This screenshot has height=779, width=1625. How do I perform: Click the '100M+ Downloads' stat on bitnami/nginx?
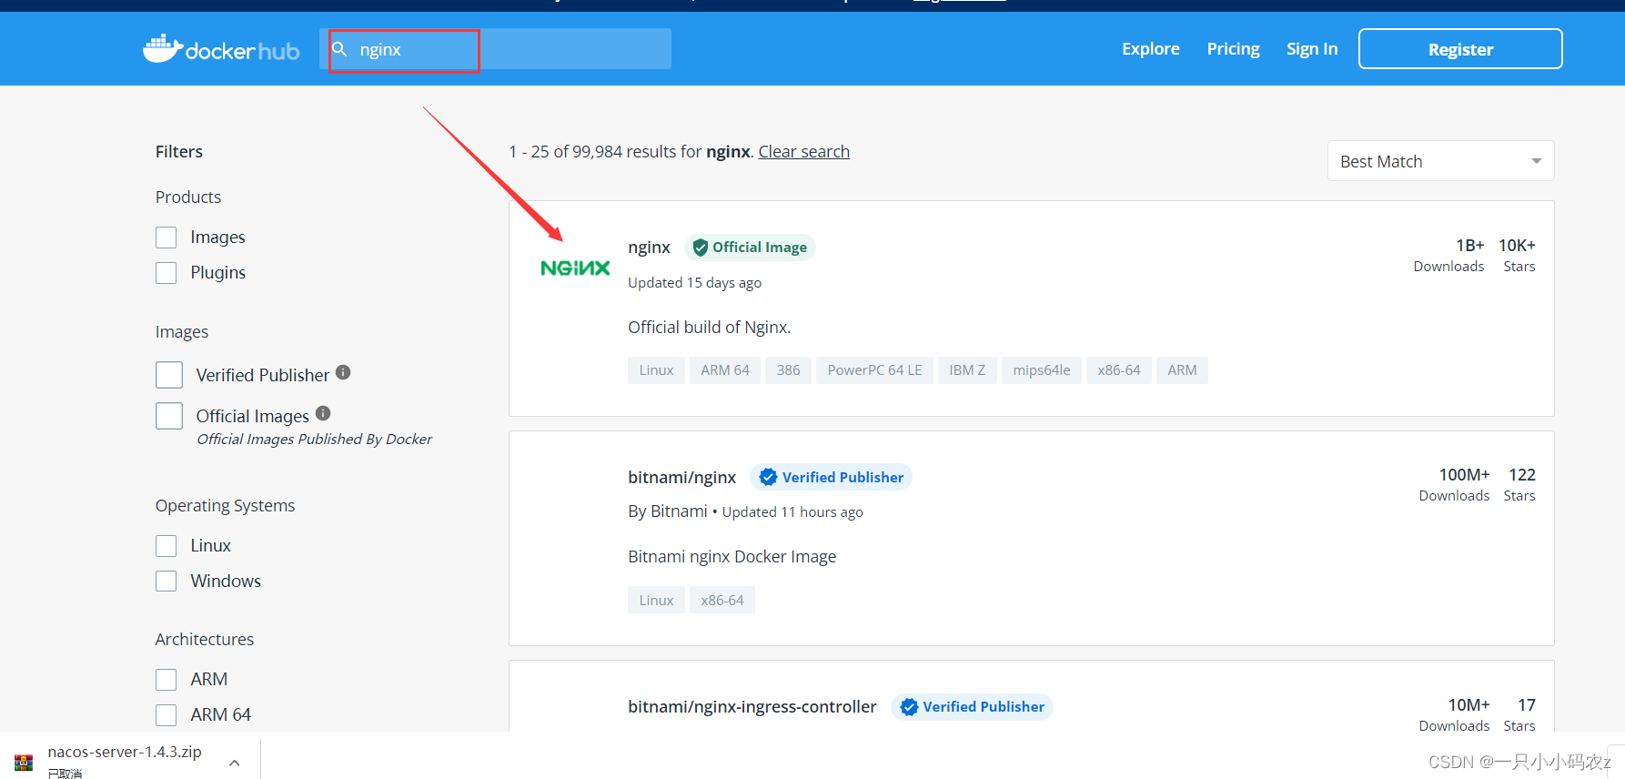[1455, 485]
